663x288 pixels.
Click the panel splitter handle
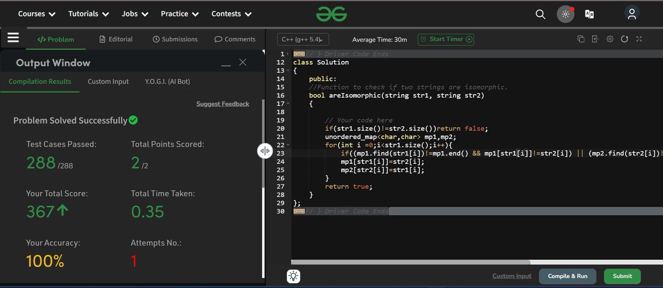tap(265, 151)
